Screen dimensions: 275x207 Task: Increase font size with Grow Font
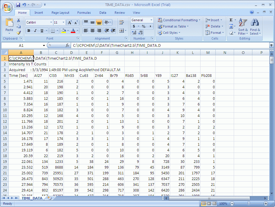tap(70, 22)
